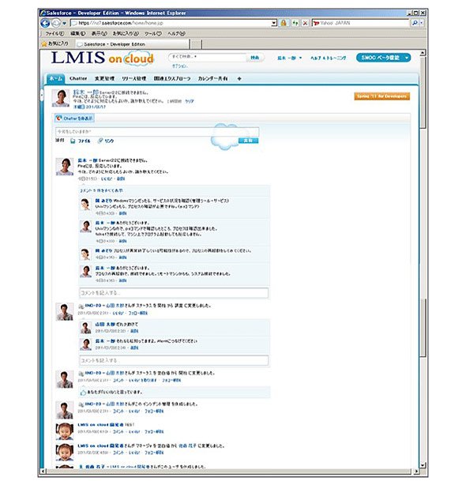Expand the address bar URL dropdown
This screenshot has width=466, height=485.
pos(273,23)
